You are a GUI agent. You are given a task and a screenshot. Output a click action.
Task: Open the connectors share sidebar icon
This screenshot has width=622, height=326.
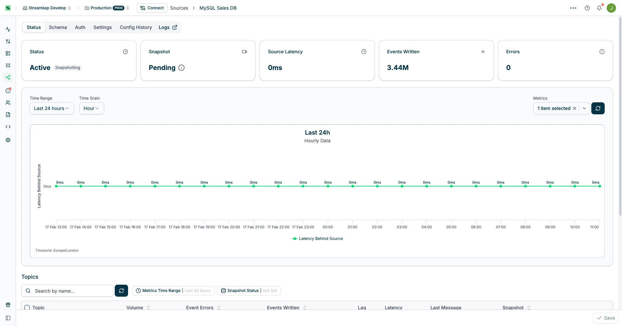click(x=8, y=77)
